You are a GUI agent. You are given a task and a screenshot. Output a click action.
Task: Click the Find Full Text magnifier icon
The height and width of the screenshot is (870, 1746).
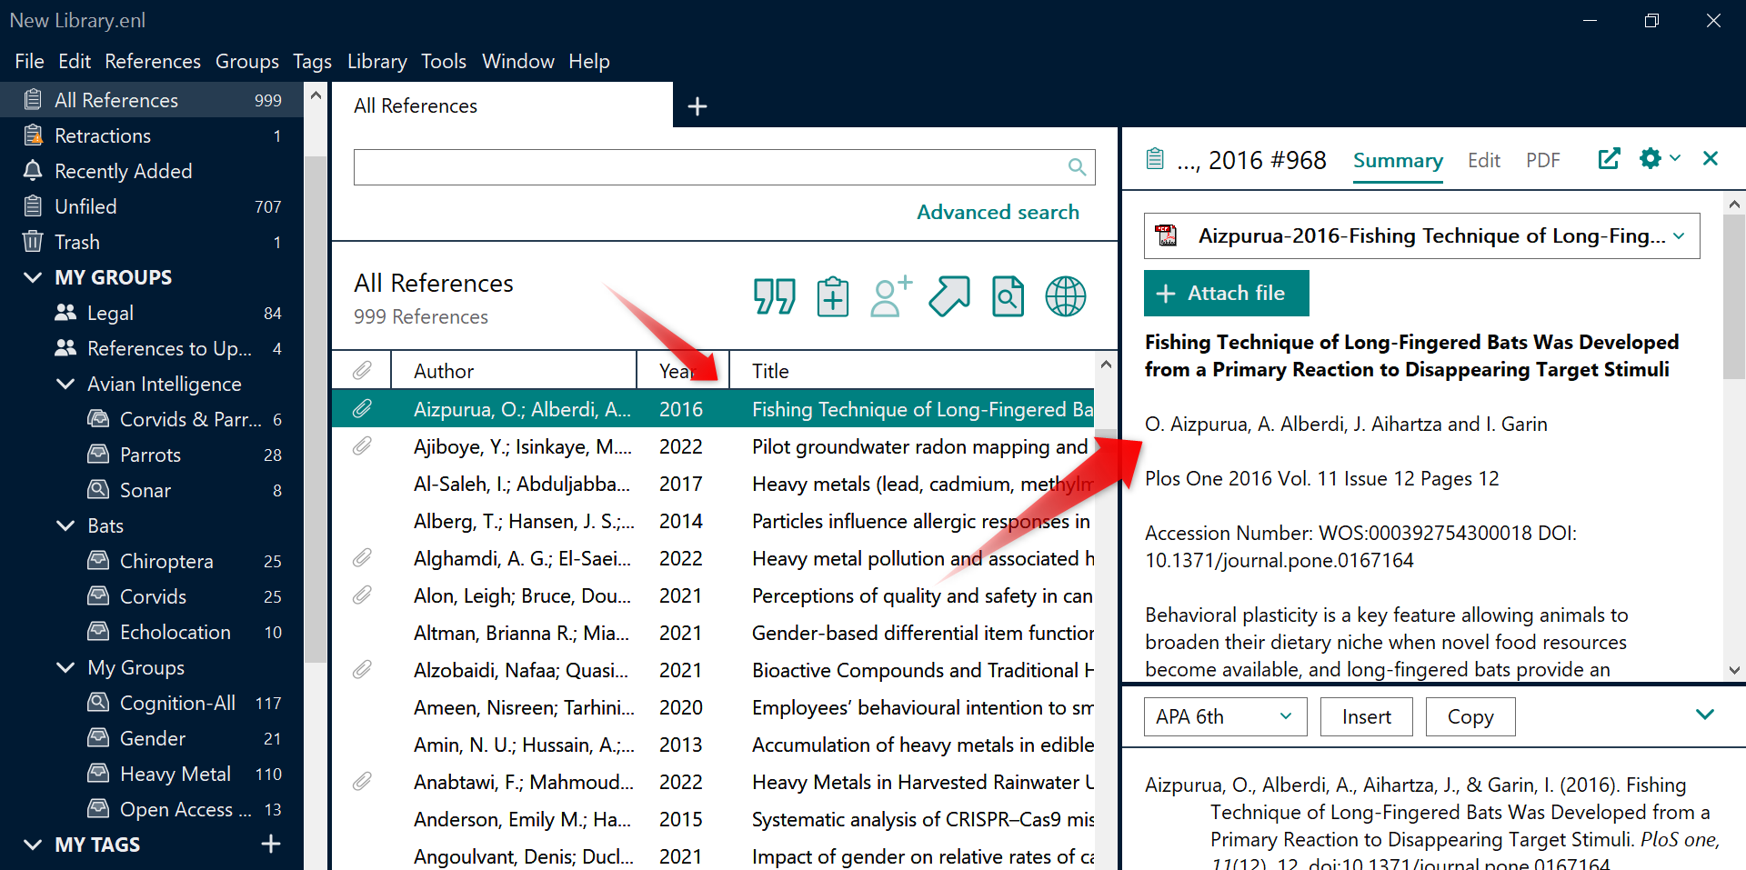(1008, 295)
